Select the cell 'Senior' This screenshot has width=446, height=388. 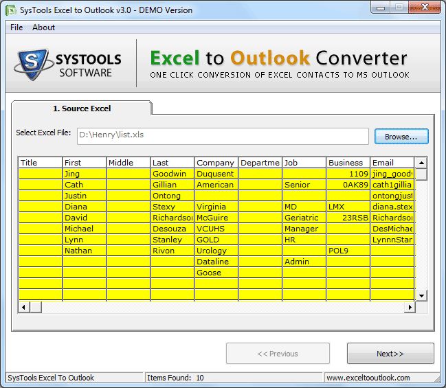(x=304, y=185)
